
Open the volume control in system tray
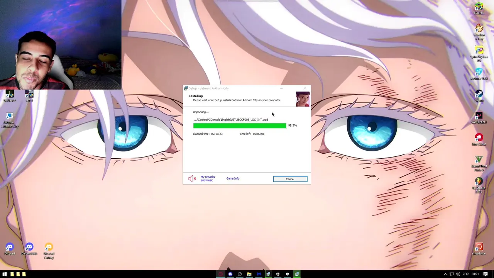tap(458, 274)
